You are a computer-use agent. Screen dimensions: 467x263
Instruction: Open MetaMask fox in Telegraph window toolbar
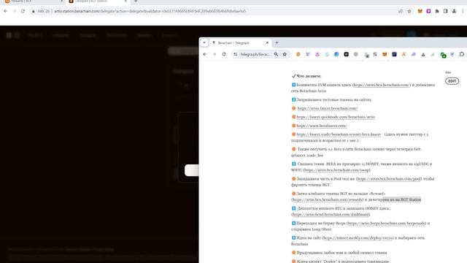tap(385, 54)
